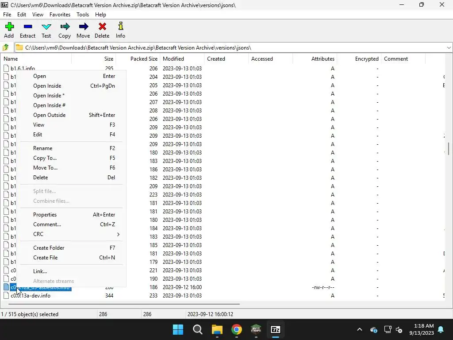Click the file icon of b1.6.1.info
Screen dimensions: 453x340
(6, 68)
